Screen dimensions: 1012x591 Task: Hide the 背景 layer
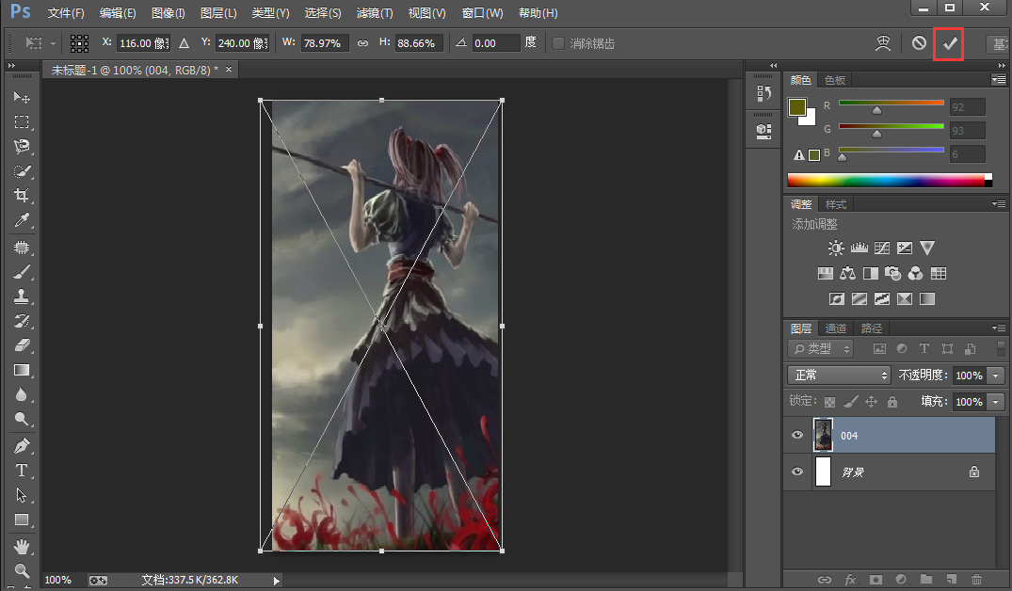pyautogui.click(x=797, y=472)
